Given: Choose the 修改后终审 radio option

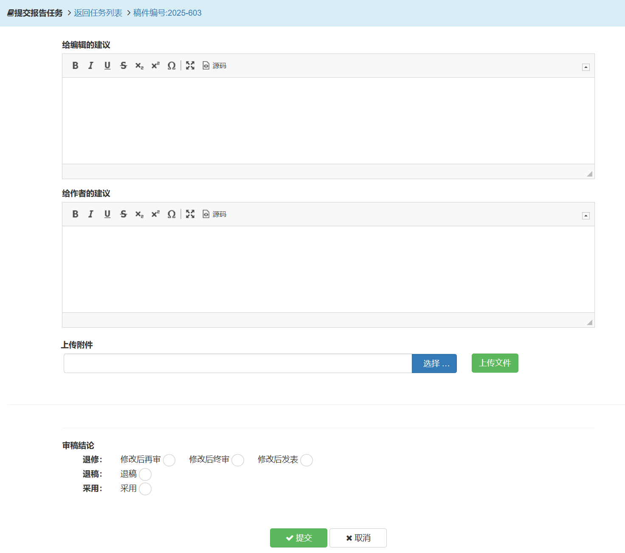Looking at the screenshot, I should click(x=238, y=460).
